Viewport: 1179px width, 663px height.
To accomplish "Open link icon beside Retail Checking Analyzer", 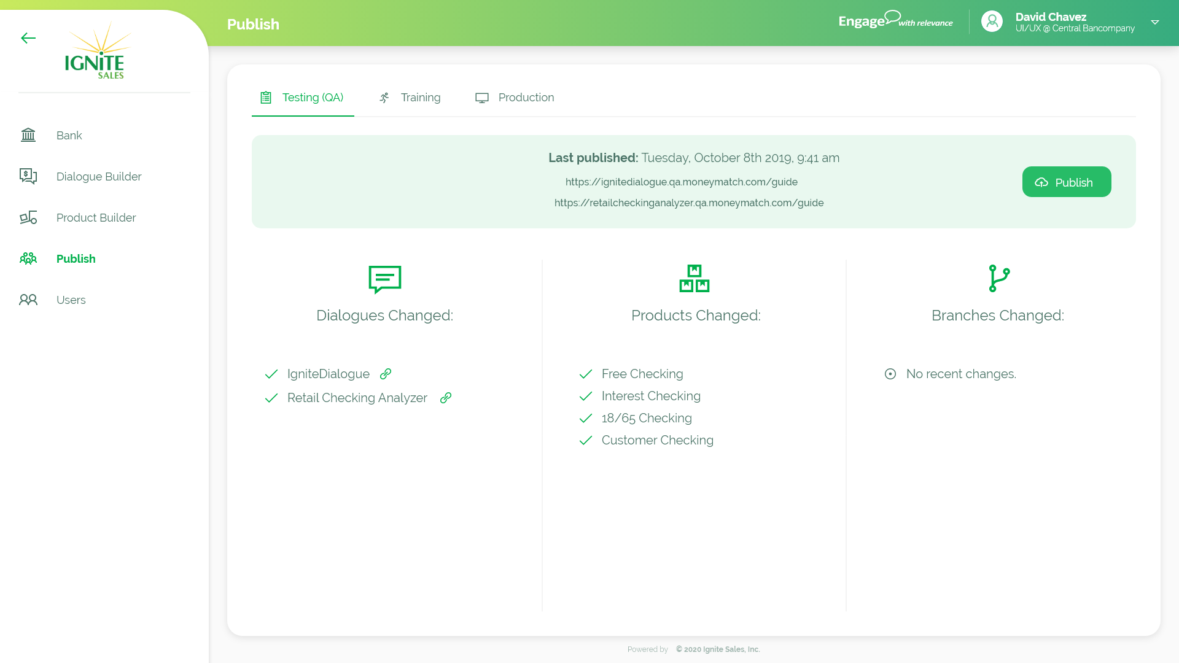I will pos(446,398).
